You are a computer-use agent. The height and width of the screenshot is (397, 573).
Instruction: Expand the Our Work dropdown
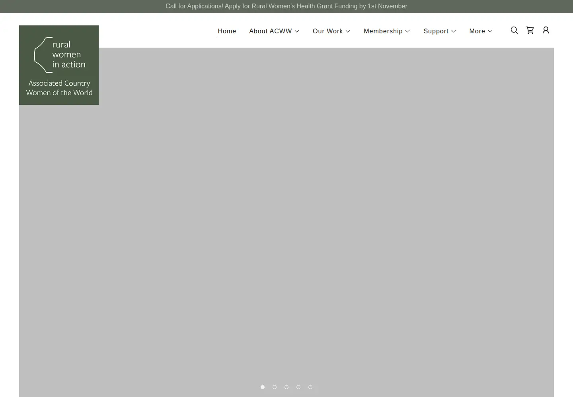coord(331,31)
